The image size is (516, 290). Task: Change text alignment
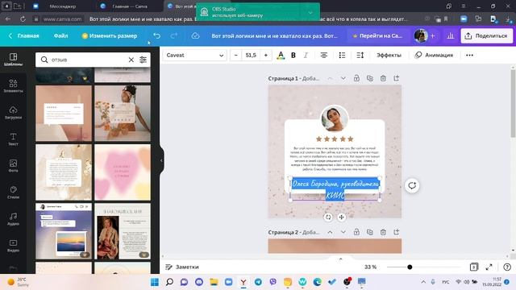pyautogui.click(x=324, y=56)
